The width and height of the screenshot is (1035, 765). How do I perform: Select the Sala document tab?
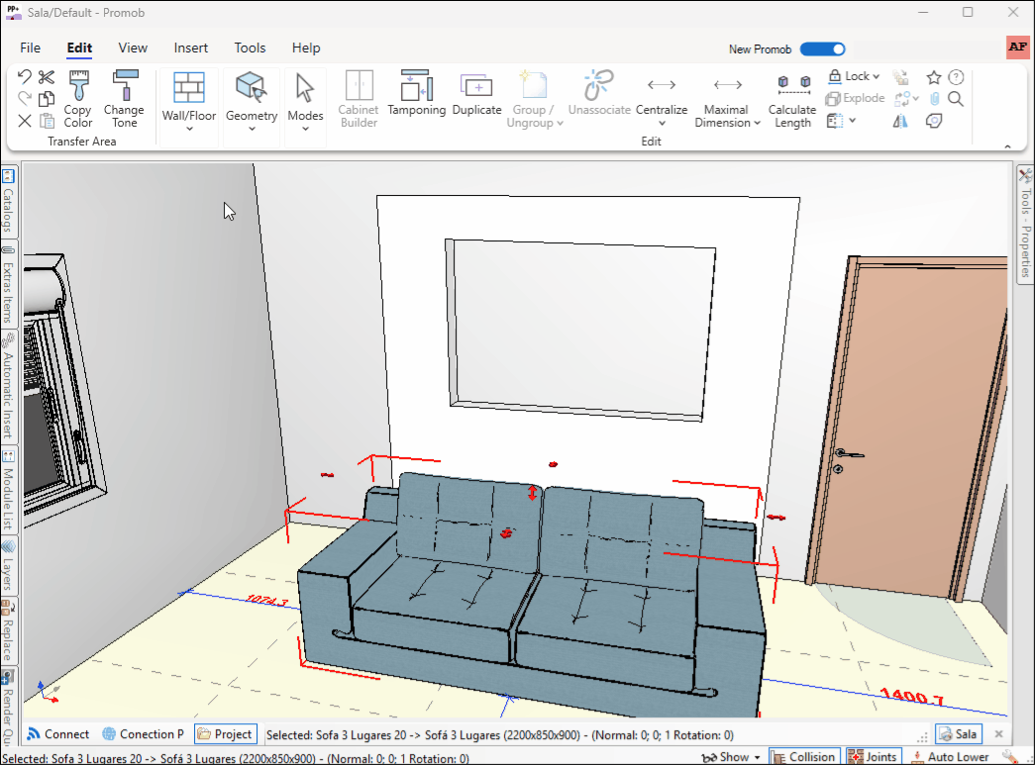tap(958, 734)
